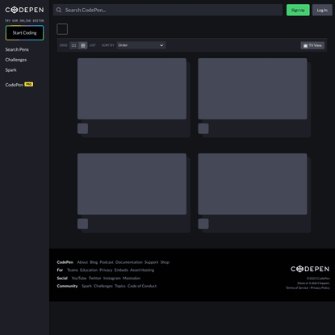Open the bottom-left pen thumbnail
Viewport: 335px width, 335px height.
pyautogui.click(x=132, y=184)
